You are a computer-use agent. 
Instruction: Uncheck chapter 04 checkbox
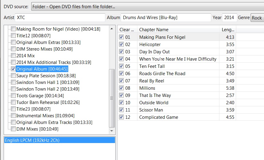coord(121,59)
